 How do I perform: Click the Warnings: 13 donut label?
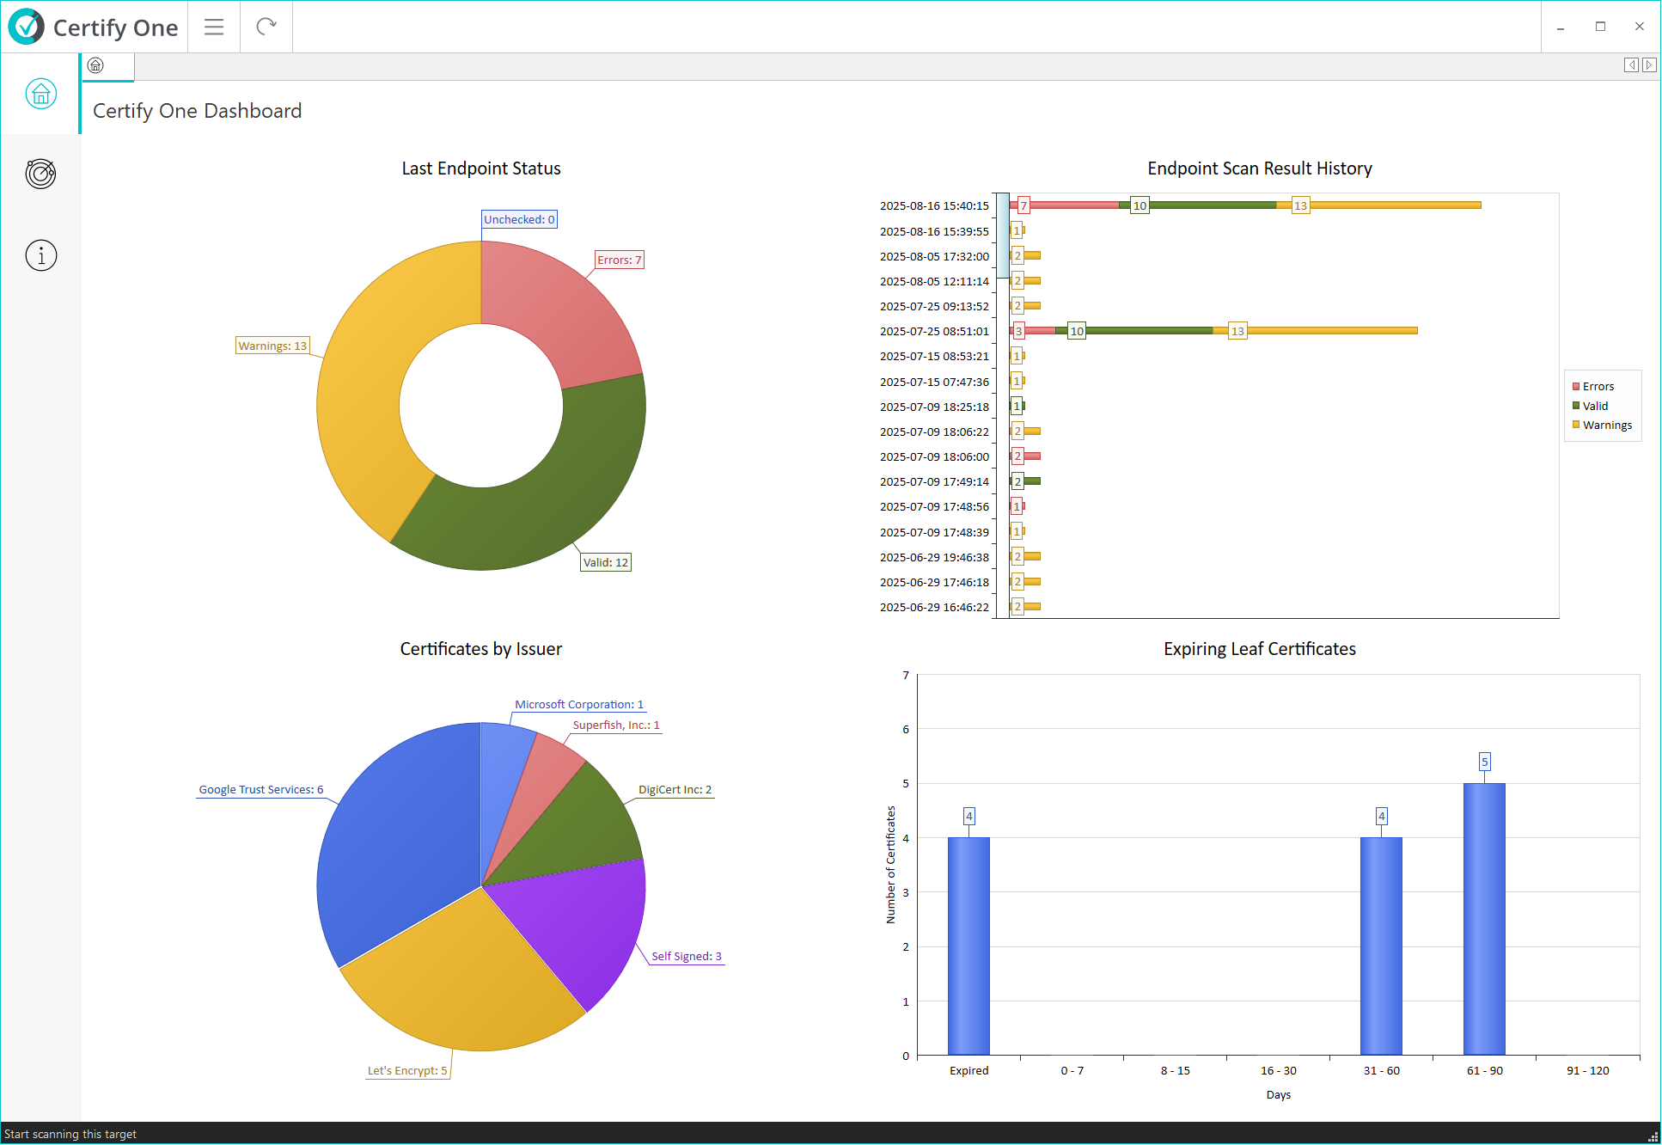tap(272, 346)
